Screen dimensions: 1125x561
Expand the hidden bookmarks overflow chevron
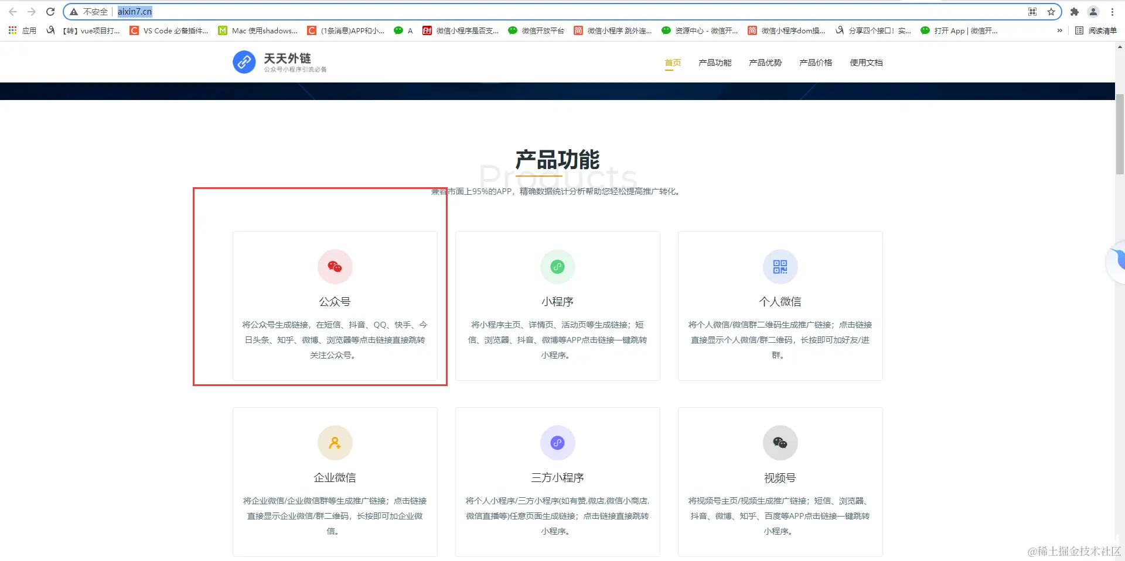point(1059,31)
